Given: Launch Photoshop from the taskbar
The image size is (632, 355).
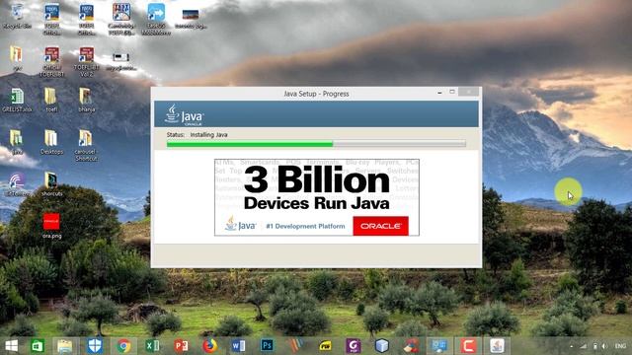Looking at the screenshot, I should 267,346.
